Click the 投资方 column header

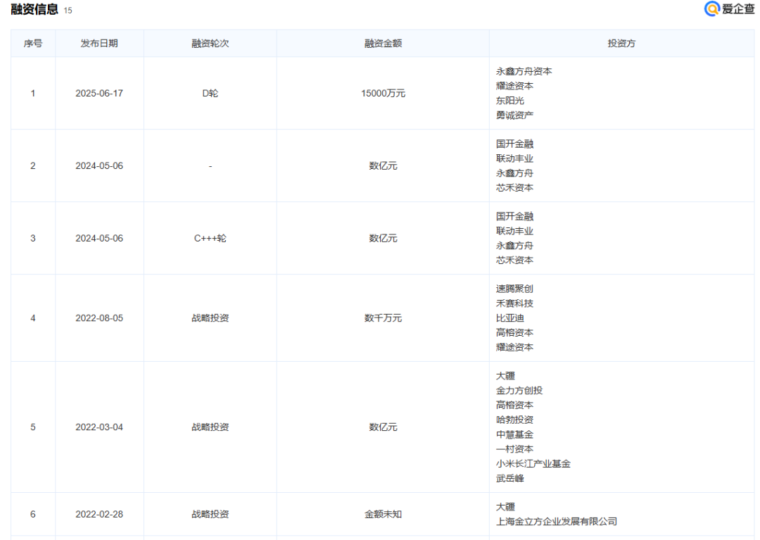(621, 43)
